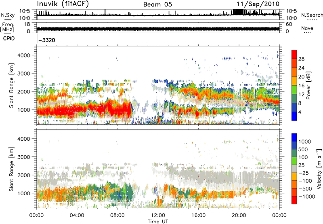Click the '12:00' time axis label
This screenshot has width=323, height=224.
tap(158, 216)
